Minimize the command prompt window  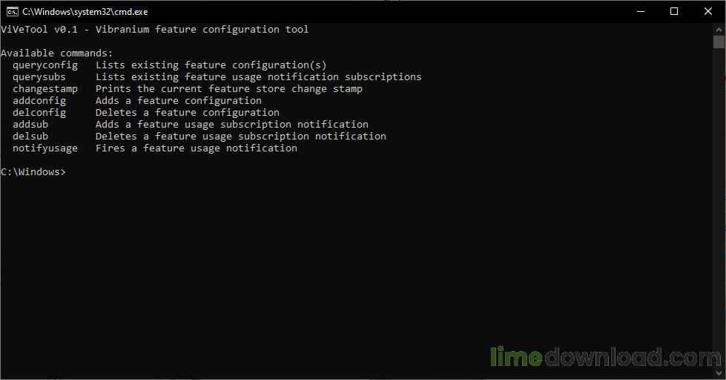(641, 12)
